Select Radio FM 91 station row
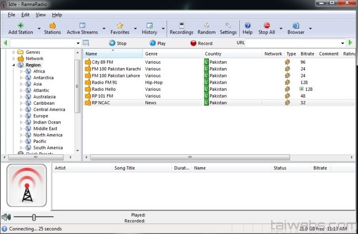 [x=104, y=82]
